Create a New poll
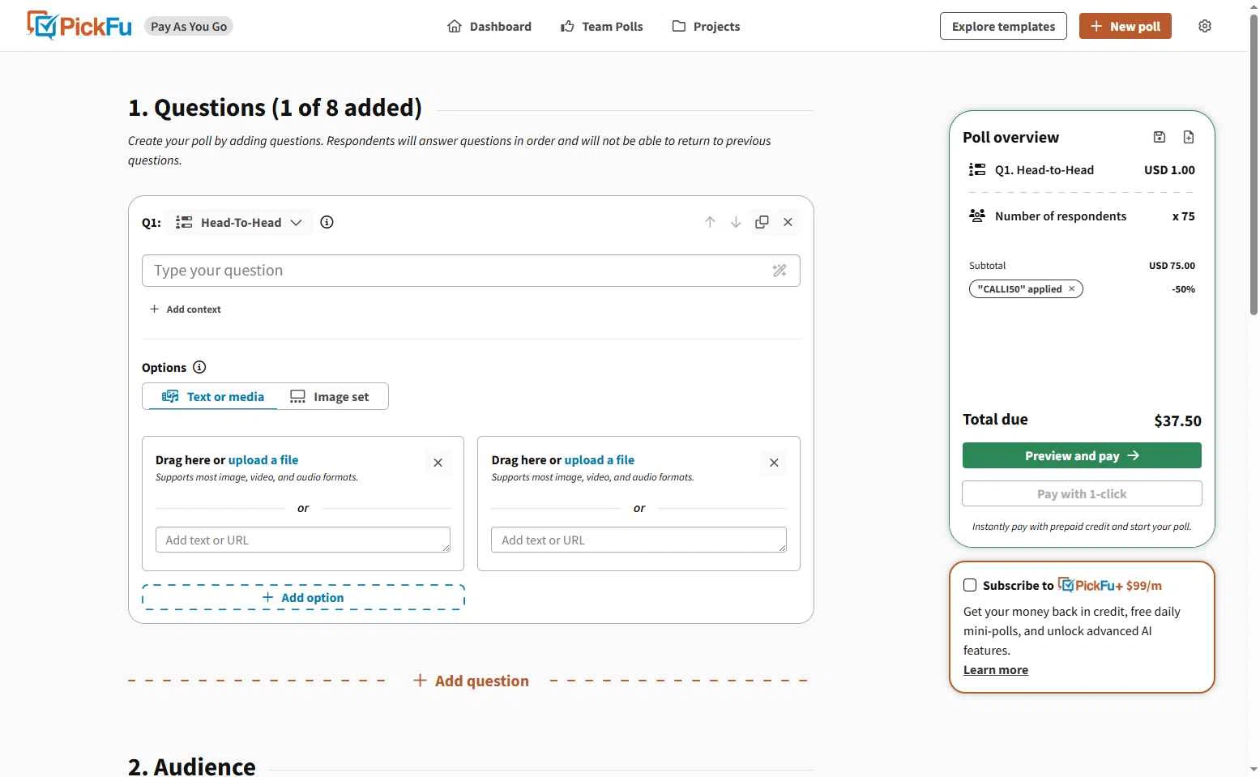This screenshot has height=777, width=1260. [x=1125, y=26]
